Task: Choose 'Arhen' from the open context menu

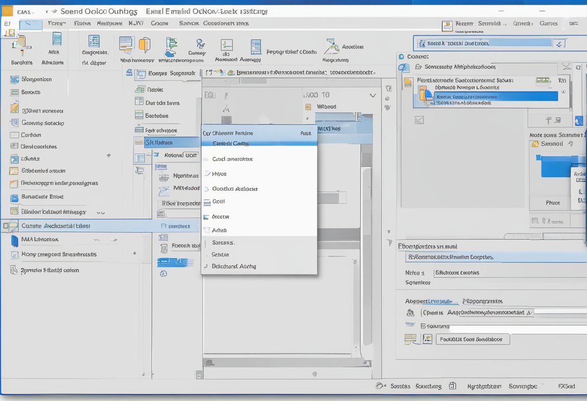Action: [219, 230]
